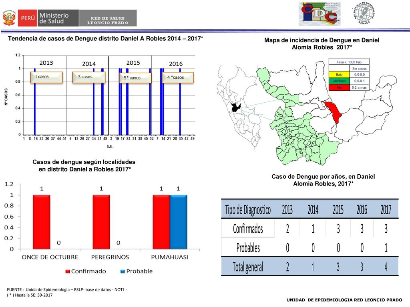This screenshot has width=410, height=307.
Task: Click the Total general 2017 cell value 4
Action: pyautogui.click(x=386, y=267)
